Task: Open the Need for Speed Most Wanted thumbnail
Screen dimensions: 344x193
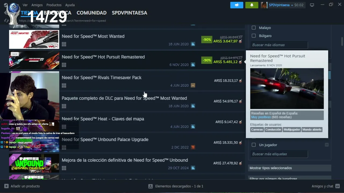Action: pos(34,39)
